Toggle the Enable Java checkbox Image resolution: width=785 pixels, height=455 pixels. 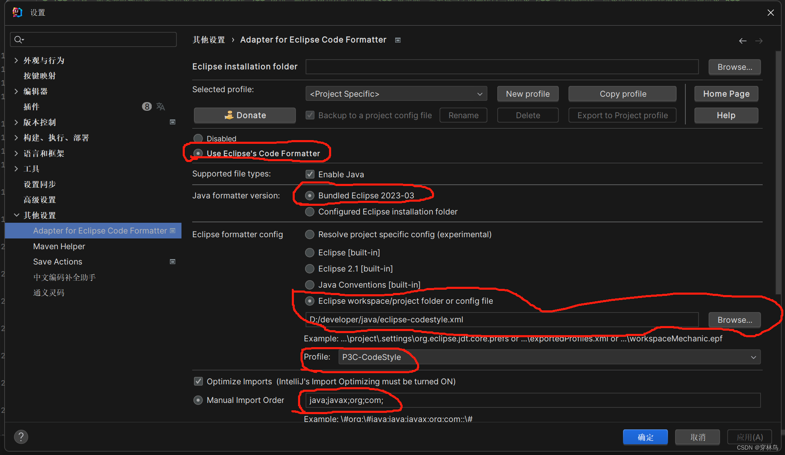point(310,174)
